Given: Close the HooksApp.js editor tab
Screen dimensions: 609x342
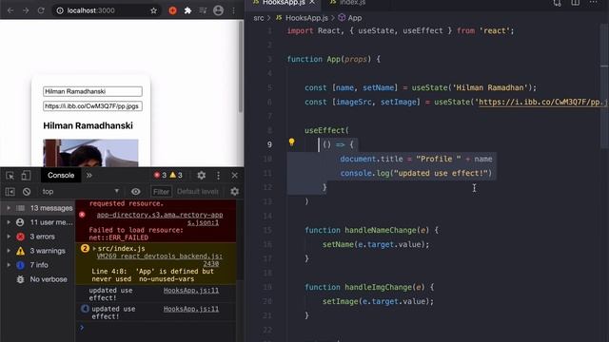Looking at the screenshot, I should coord(312,2).
